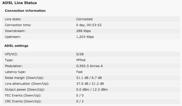Screen dimensions: 182x106
Task: Click the Upstream row label
Action: (13, 37)
